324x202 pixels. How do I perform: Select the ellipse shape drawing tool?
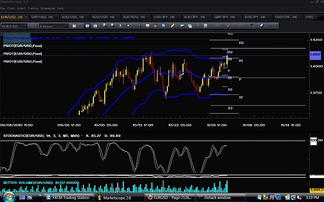click(241, 26)
